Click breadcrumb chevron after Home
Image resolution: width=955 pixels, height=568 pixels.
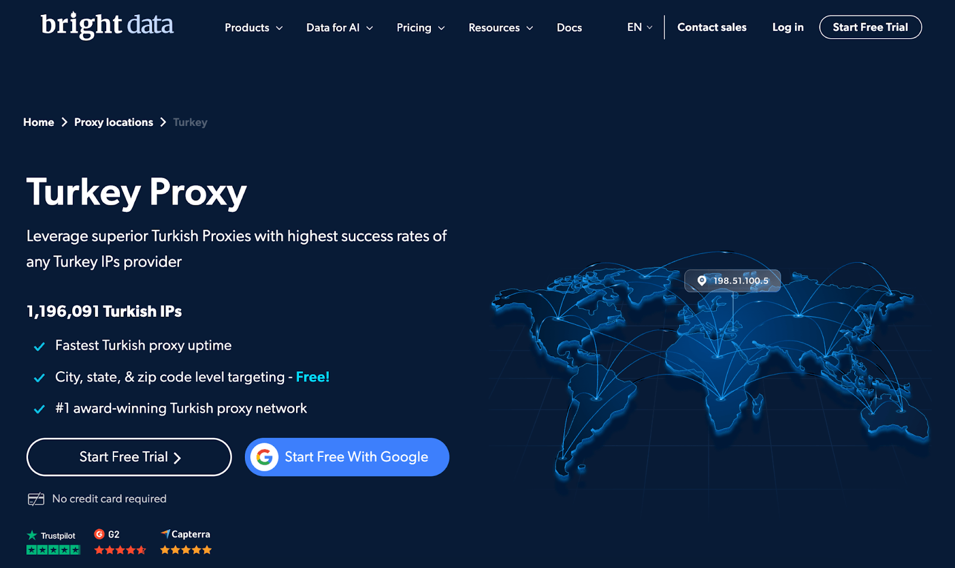click(x=64, y=122)
